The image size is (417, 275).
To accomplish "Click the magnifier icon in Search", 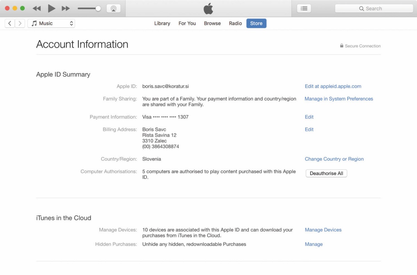I will pos(361,8).
